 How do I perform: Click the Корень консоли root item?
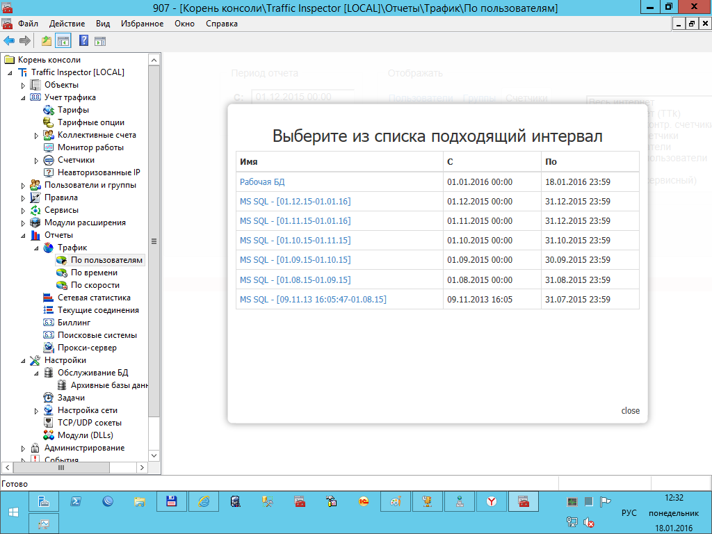49,60
